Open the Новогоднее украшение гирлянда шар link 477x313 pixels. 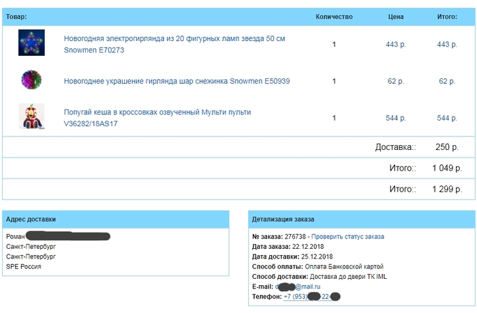point(176,81)
